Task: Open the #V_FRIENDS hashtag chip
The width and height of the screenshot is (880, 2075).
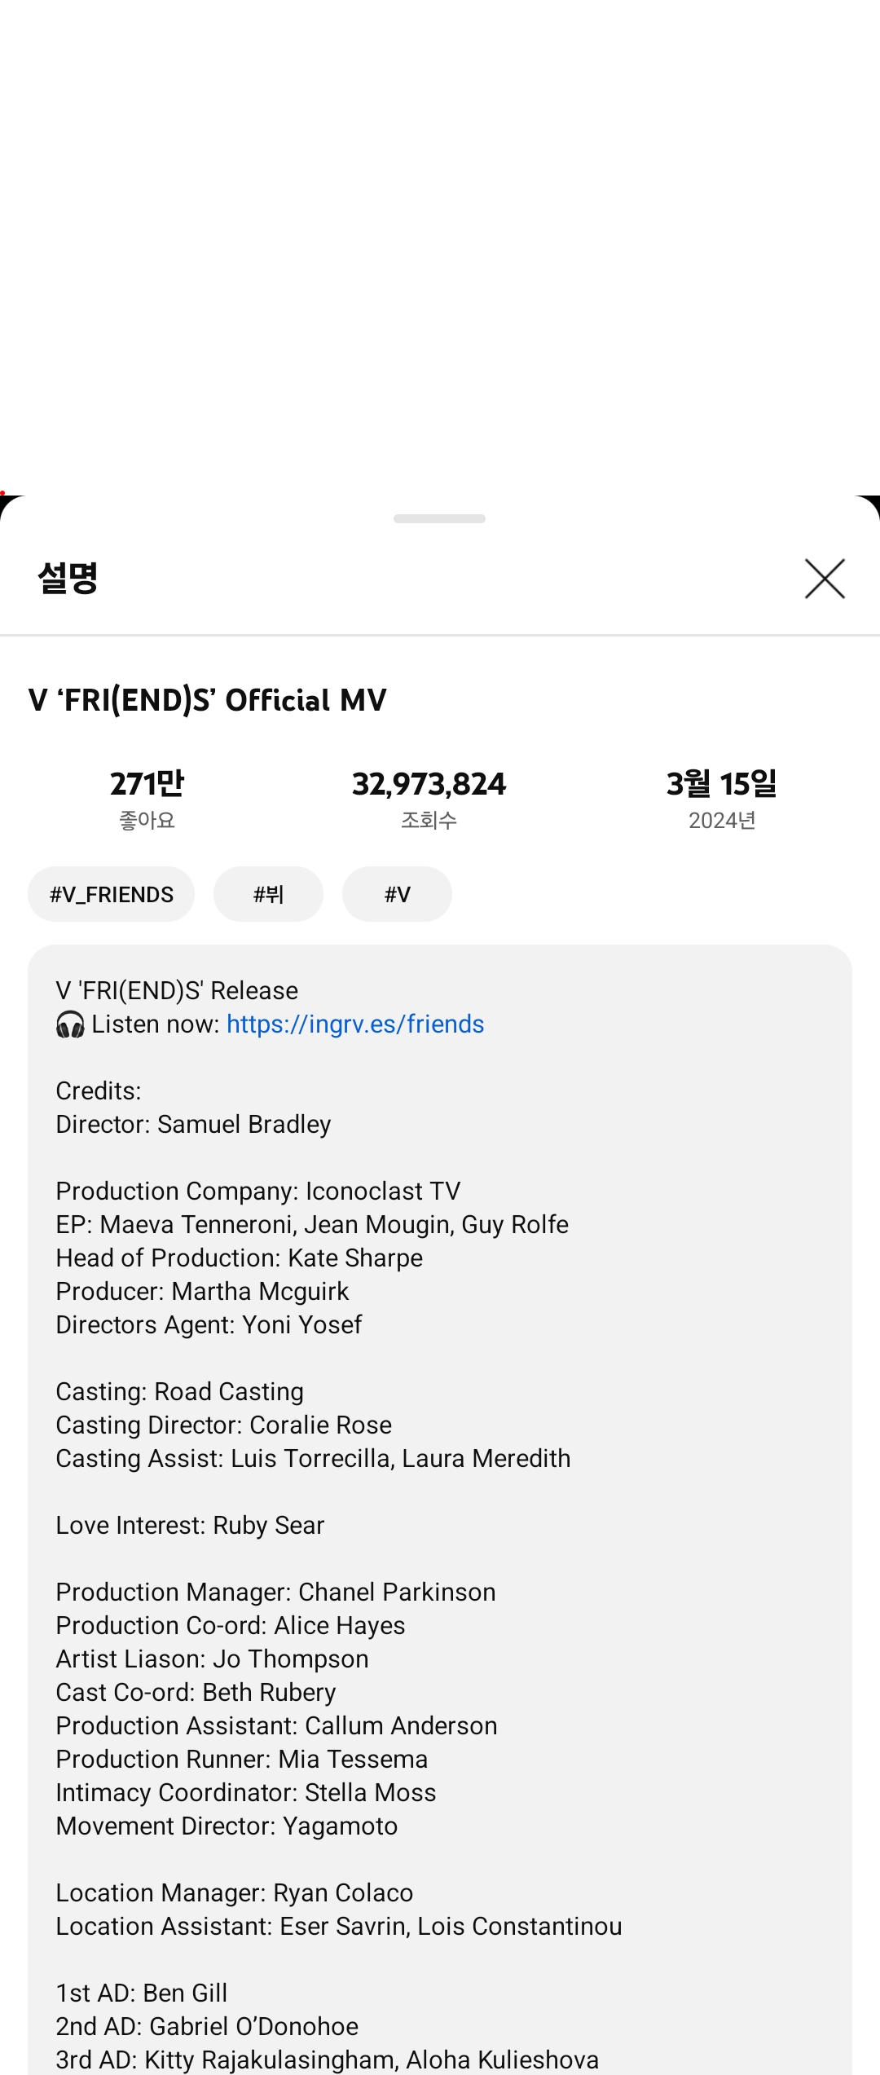Action: pos(112,894)
